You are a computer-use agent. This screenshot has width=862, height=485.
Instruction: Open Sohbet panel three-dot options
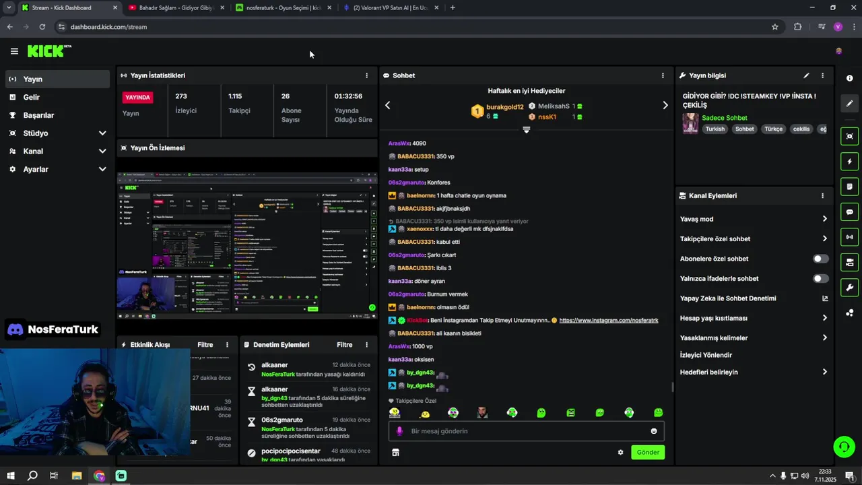[x=663, y=75]
